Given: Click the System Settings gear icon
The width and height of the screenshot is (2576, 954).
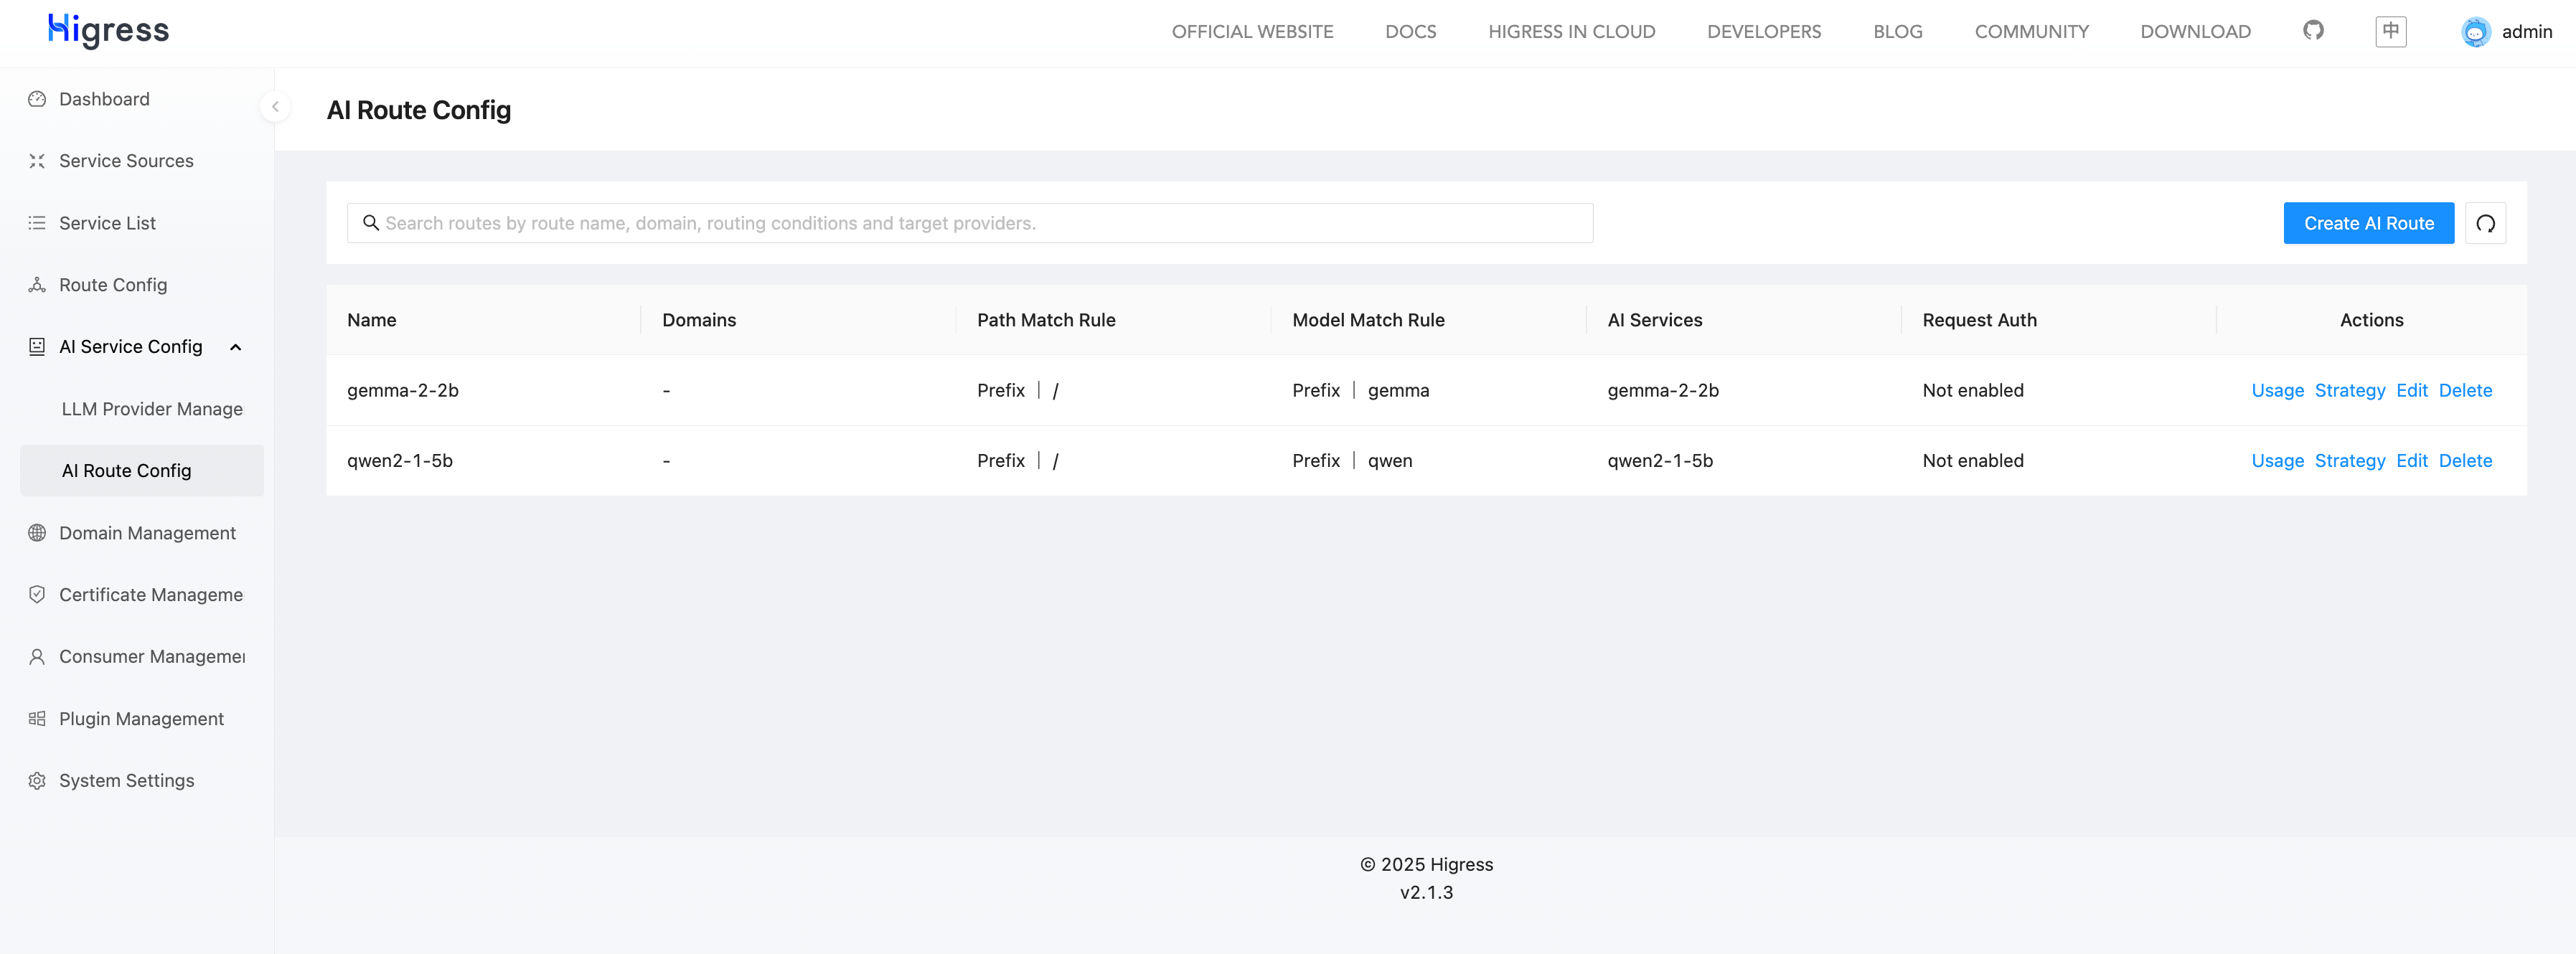Looking at the screenshot, I should 37,781.
